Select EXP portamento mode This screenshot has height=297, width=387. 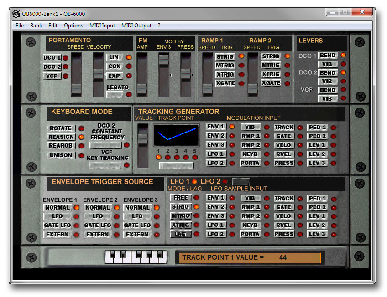pos(114,76)
